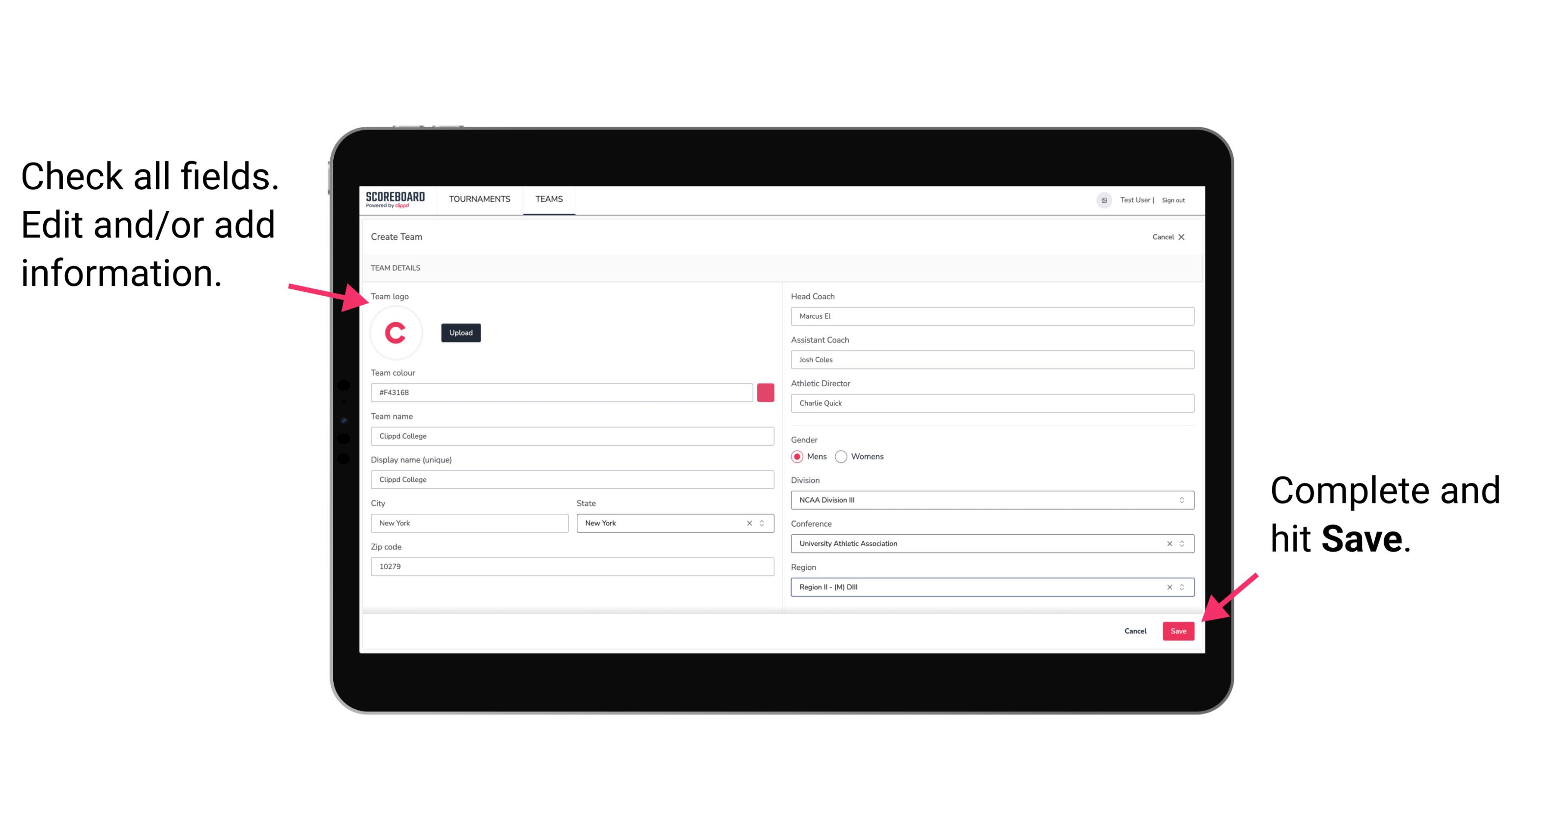Click the Save button
Viewport: 1562px width, 840px height.
(1178, 629)
